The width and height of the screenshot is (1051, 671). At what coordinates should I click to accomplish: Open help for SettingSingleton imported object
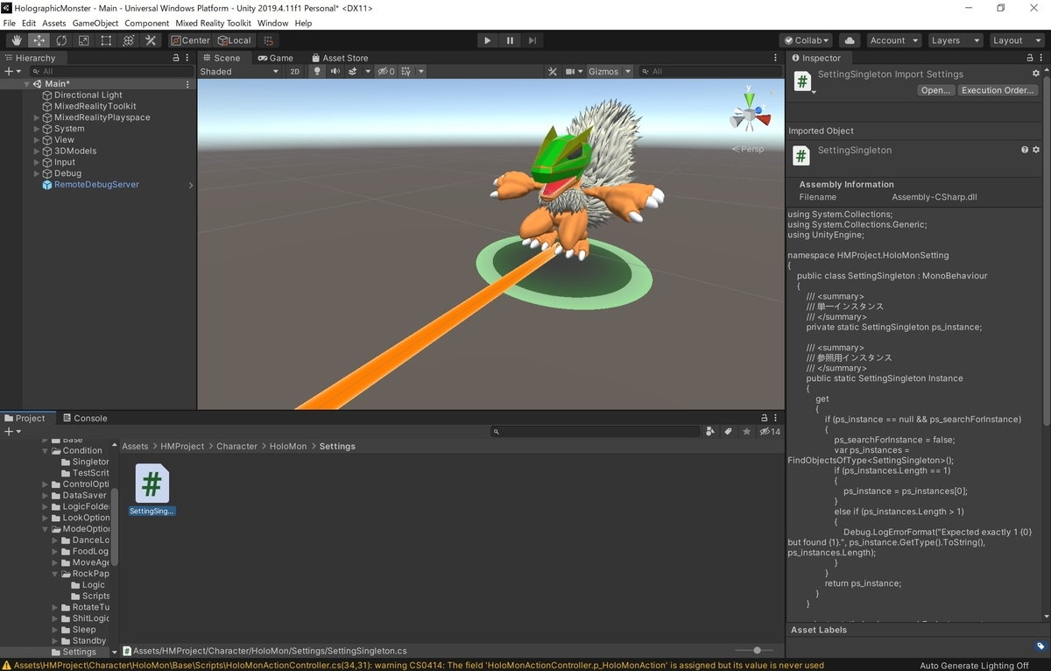(x=1025, y=150)
